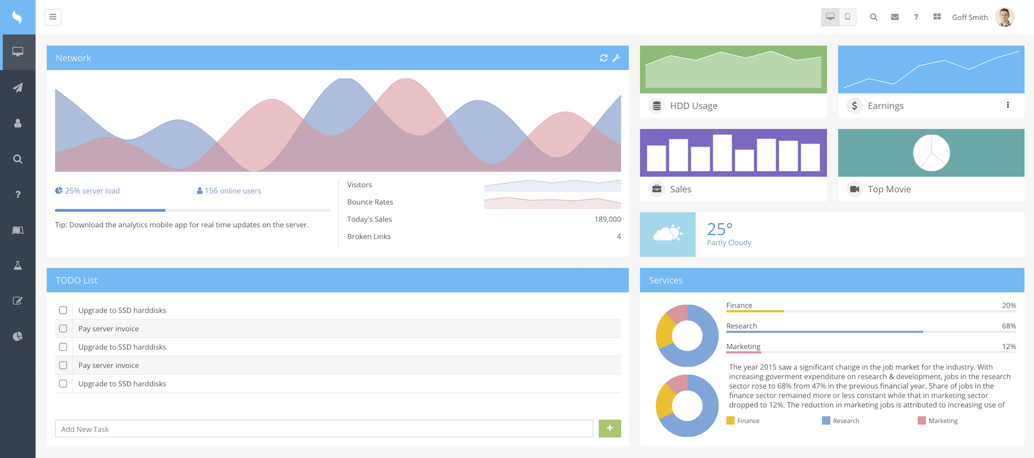Click the 25° temperature reading

click(720, 229)
